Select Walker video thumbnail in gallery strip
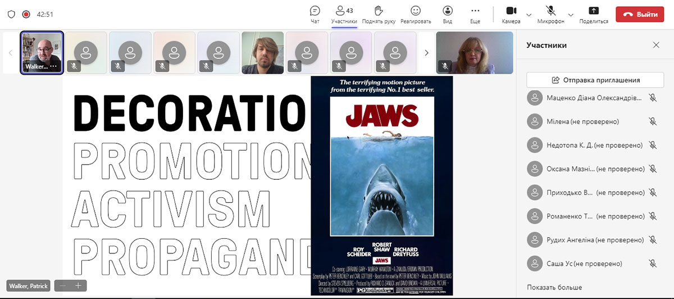Screen dimensions: 674x299 (42, 53)
